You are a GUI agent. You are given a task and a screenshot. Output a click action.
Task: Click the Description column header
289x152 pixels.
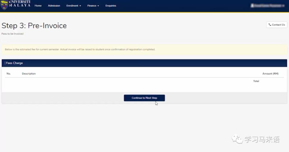click(29, 74)
